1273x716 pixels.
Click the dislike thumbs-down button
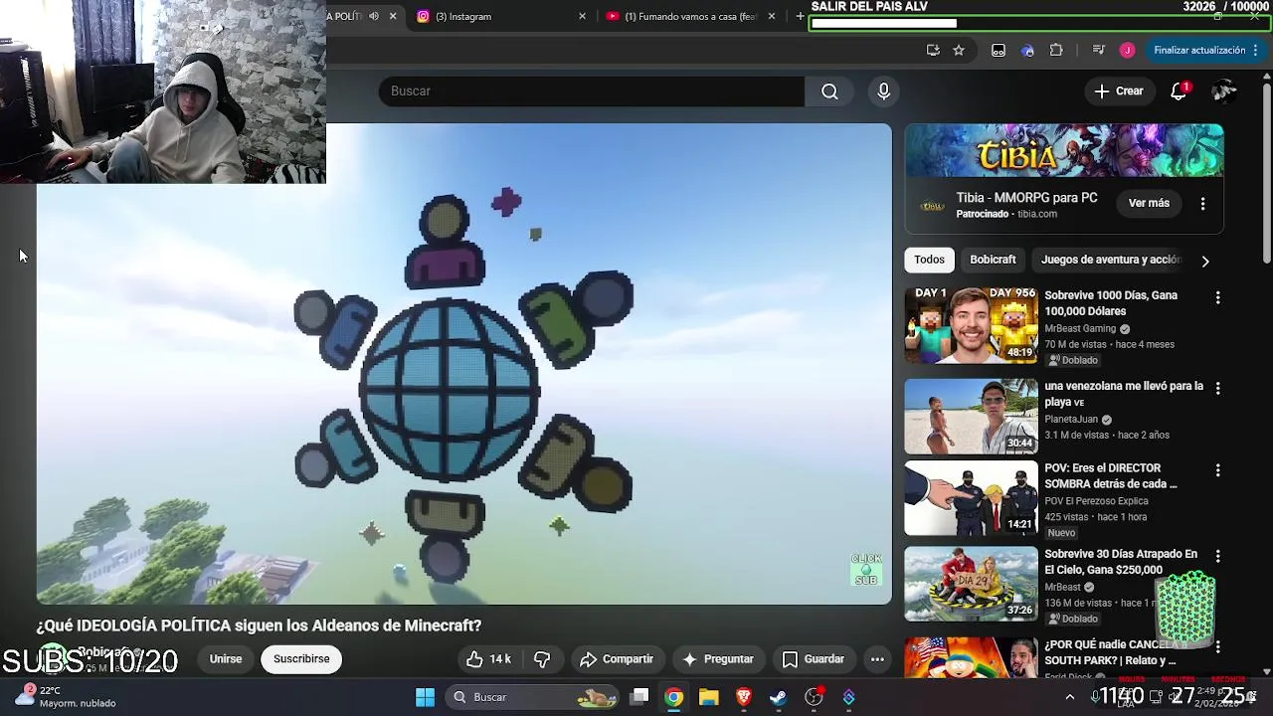coord(542,659)
